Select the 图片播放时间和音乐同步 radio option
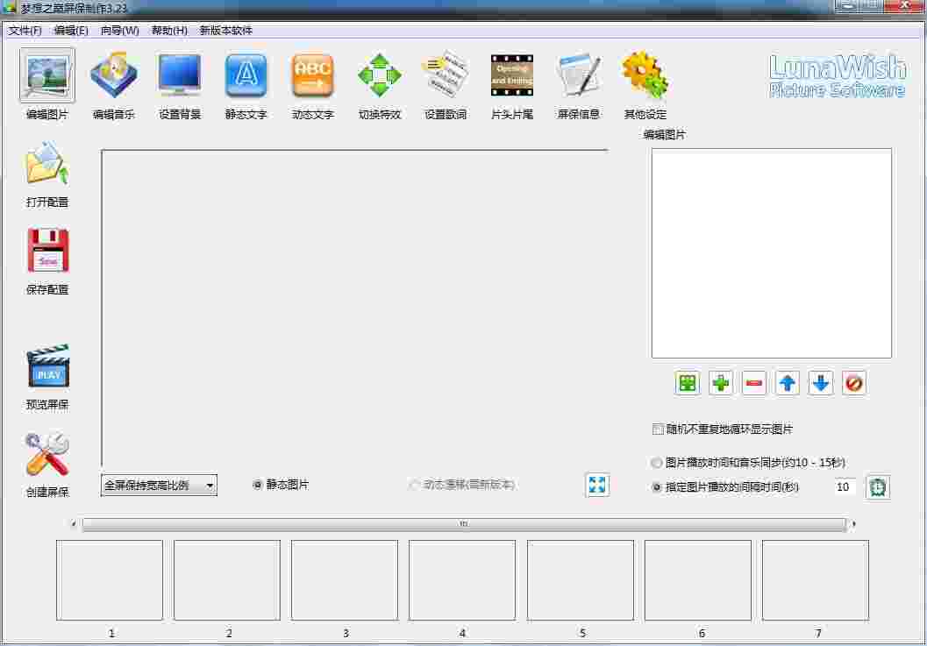927x646 pixels. (x=656, y=462)
